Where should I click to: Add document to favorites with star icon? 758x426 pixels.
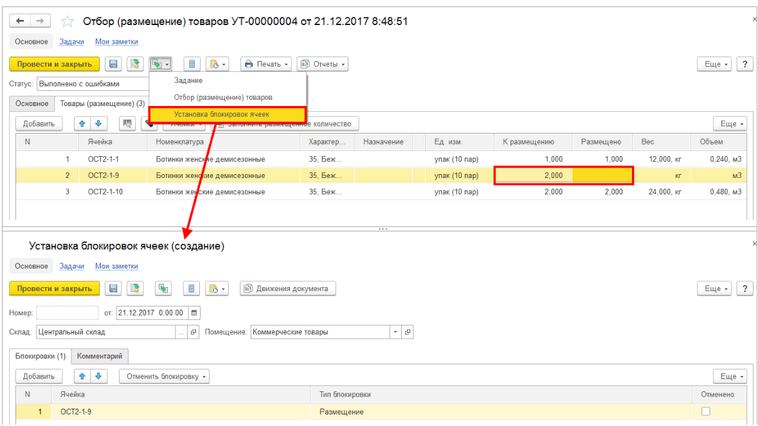tap(67, 22)
